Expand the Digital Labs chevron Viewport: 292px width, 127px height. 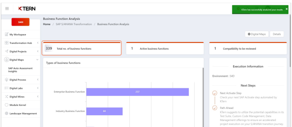tap(38, 88)
